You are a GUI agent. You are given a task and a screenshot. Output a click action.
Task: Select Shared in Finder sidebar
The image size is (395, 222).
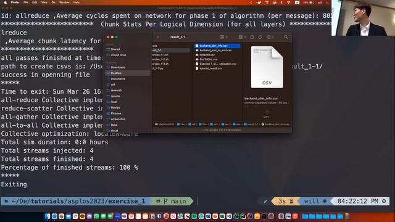coord(115,49)
